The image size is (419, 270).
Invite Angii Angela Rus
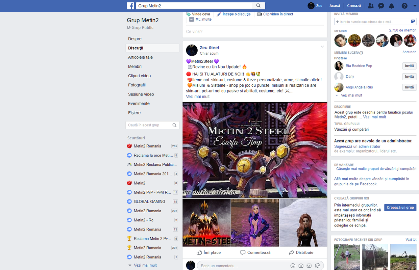click(x=409, y=87)
